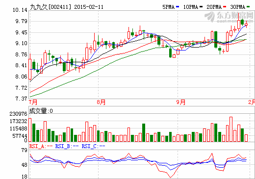Screen dimensions: 255x179
Task: Click the blue 5PMA color marker
Action: tap(178, 7)
